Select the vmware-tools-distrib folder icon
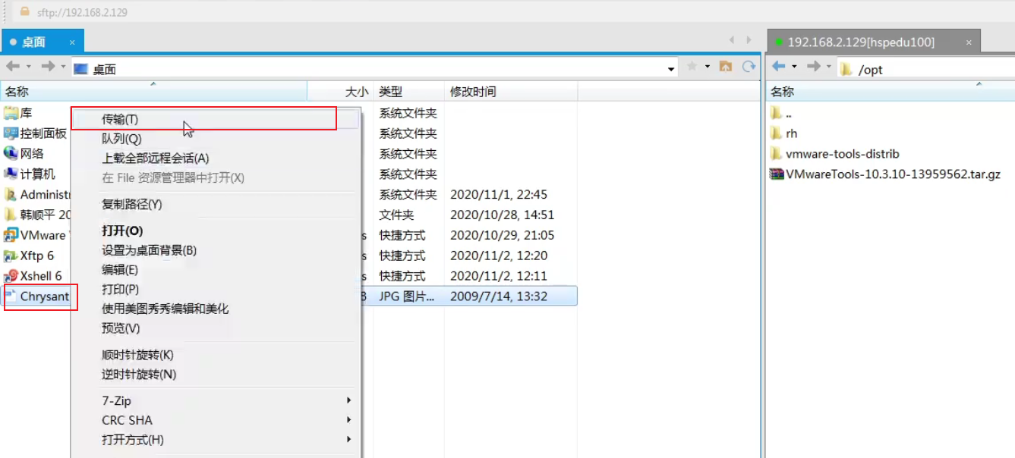The height and width of the screenshot is (458, 1015). (x=775, y=153)
